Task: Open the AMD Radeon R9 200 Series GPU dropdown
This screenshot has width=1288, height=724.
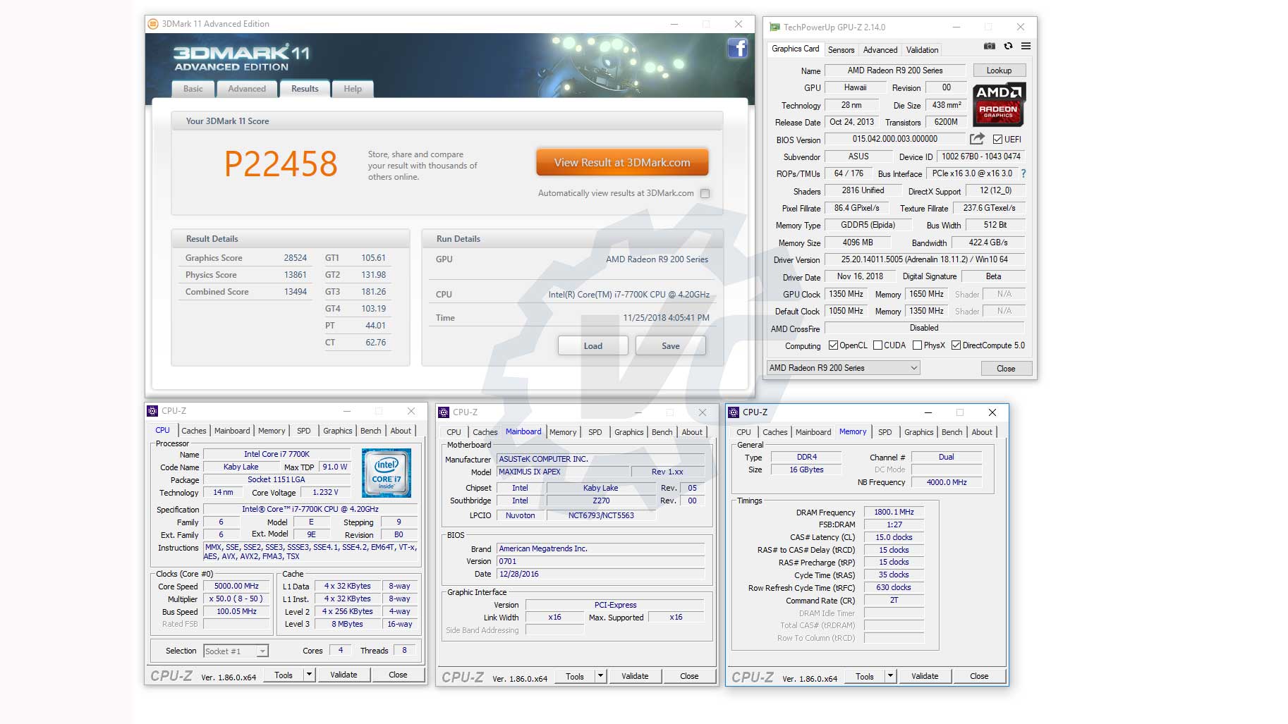Action: pos(843,368)
